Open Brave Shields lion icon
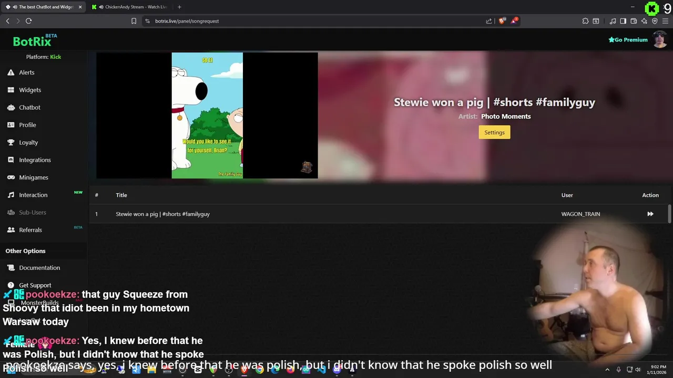The image size is (673, 378). 502,21
